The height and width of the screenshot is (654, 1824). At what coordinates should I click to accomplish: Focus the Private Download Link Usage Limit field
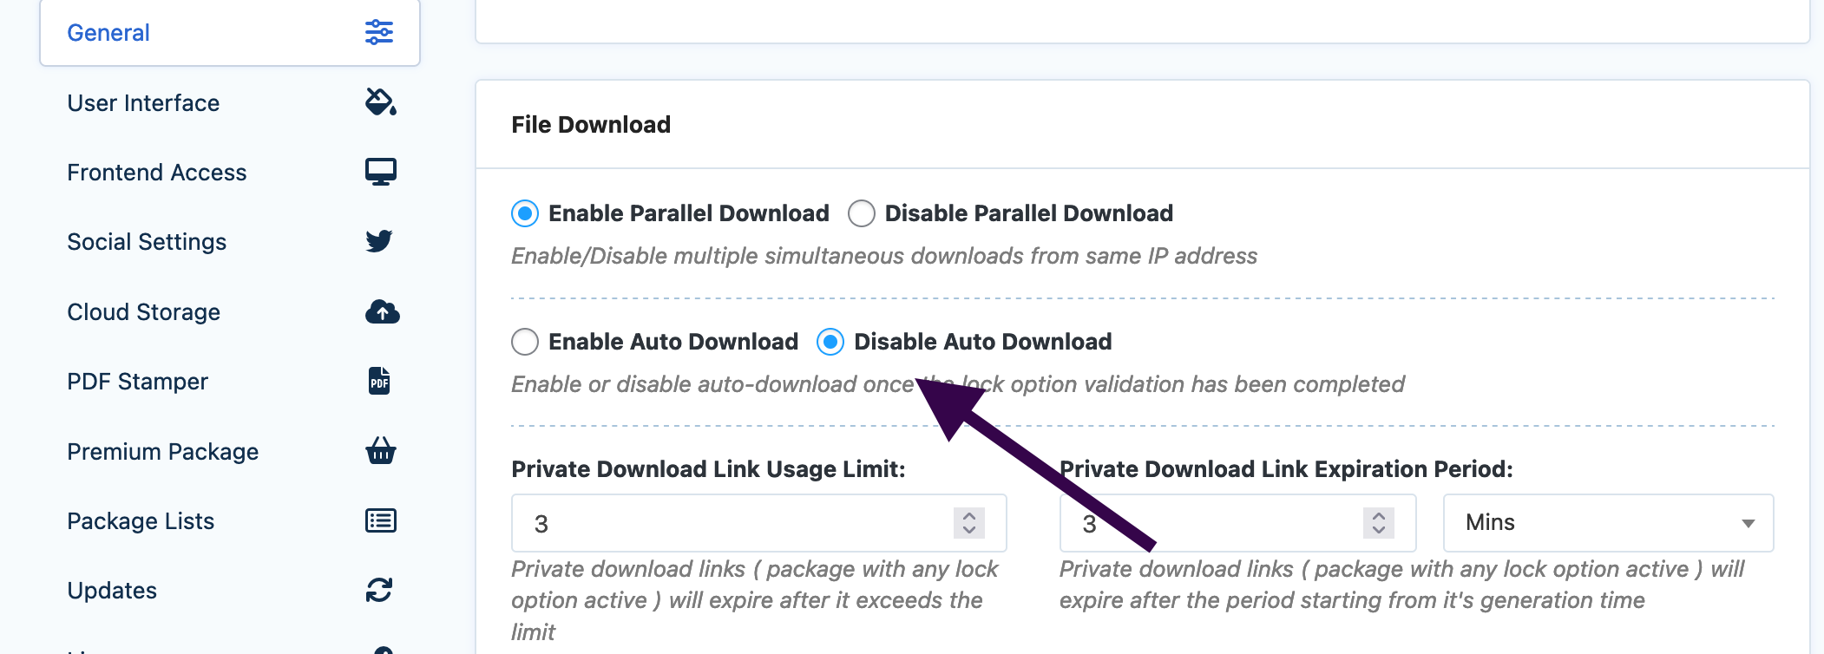tap(758, 523)
